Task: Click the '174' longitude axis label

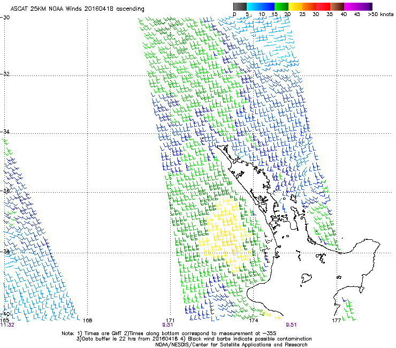Action: [253, 321]
